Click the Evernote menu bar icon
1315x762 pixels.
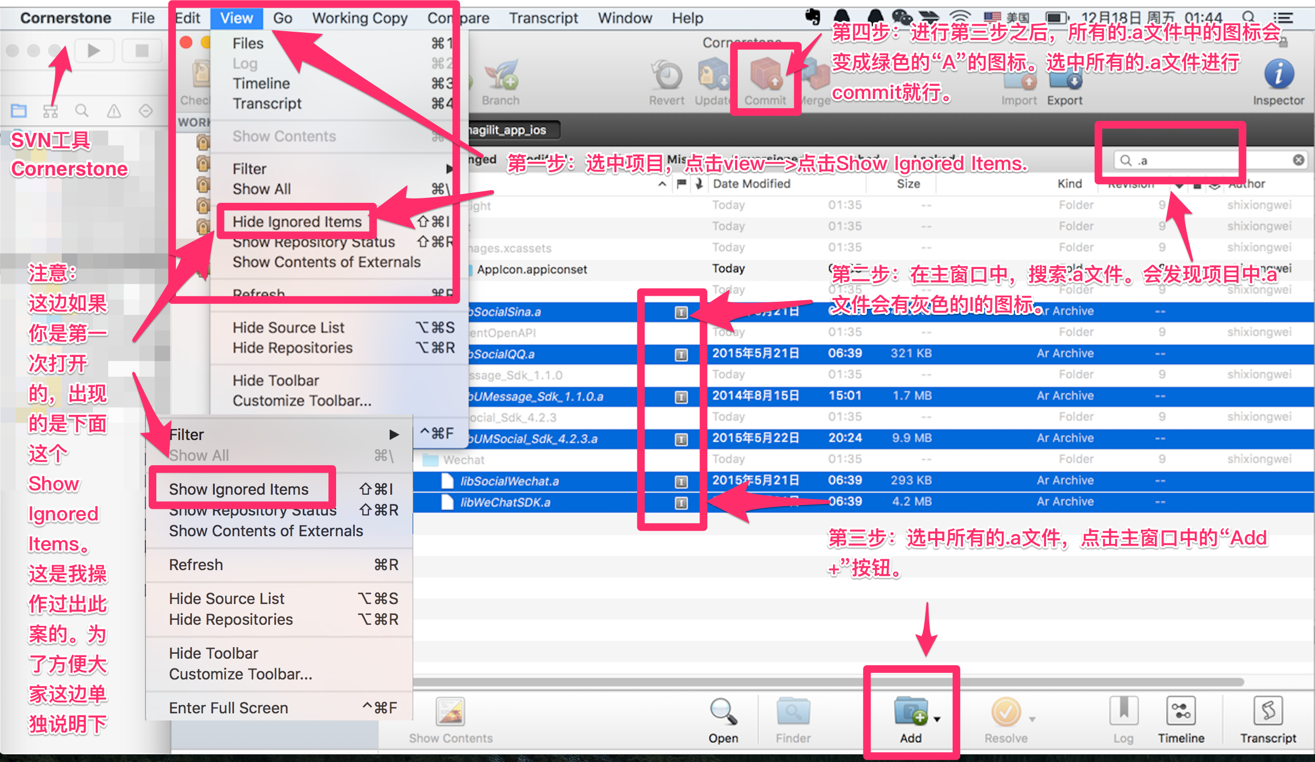click(x=813, y=16)
